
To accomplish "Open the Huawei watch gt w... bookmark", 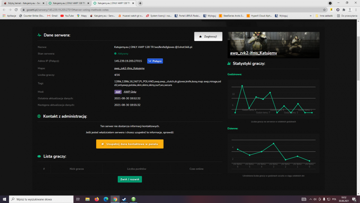I will [x=131, y=16].
